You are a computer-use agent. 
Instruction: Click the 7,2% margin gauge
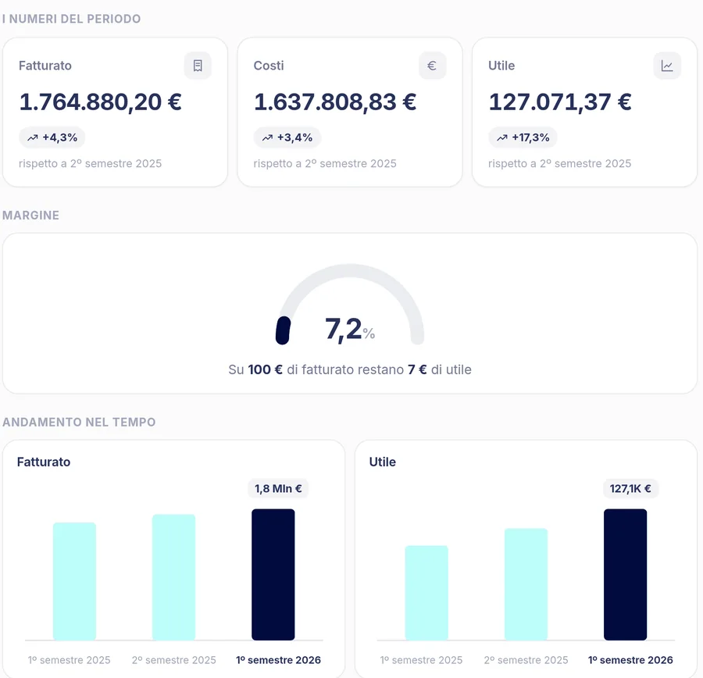(350, 305)
